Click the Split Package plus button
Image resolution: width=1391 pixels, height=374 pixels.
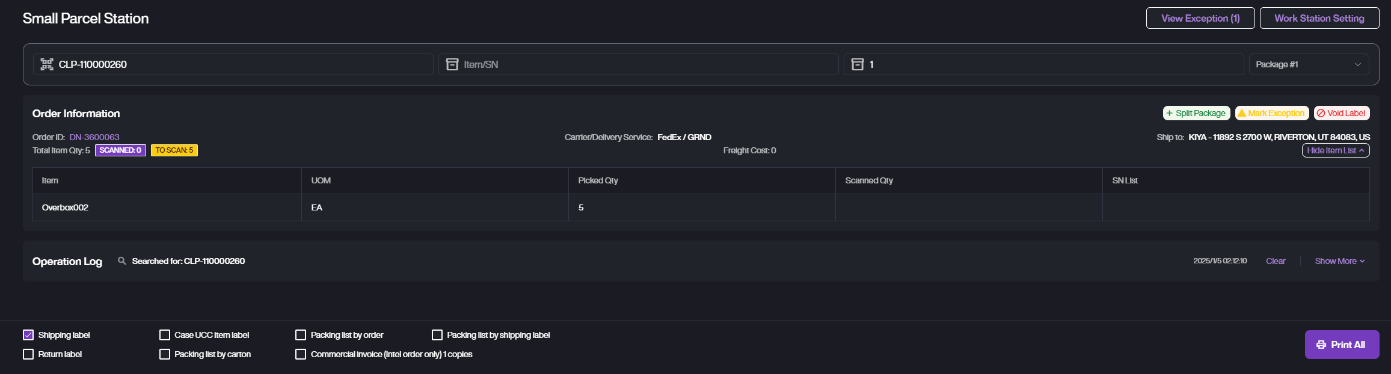[x=1196, y=113]
